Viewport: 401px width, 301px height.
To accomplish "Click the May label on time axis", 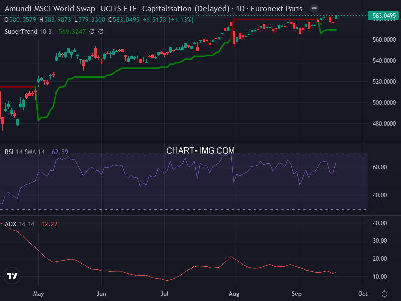I will [x=38, y=294].
